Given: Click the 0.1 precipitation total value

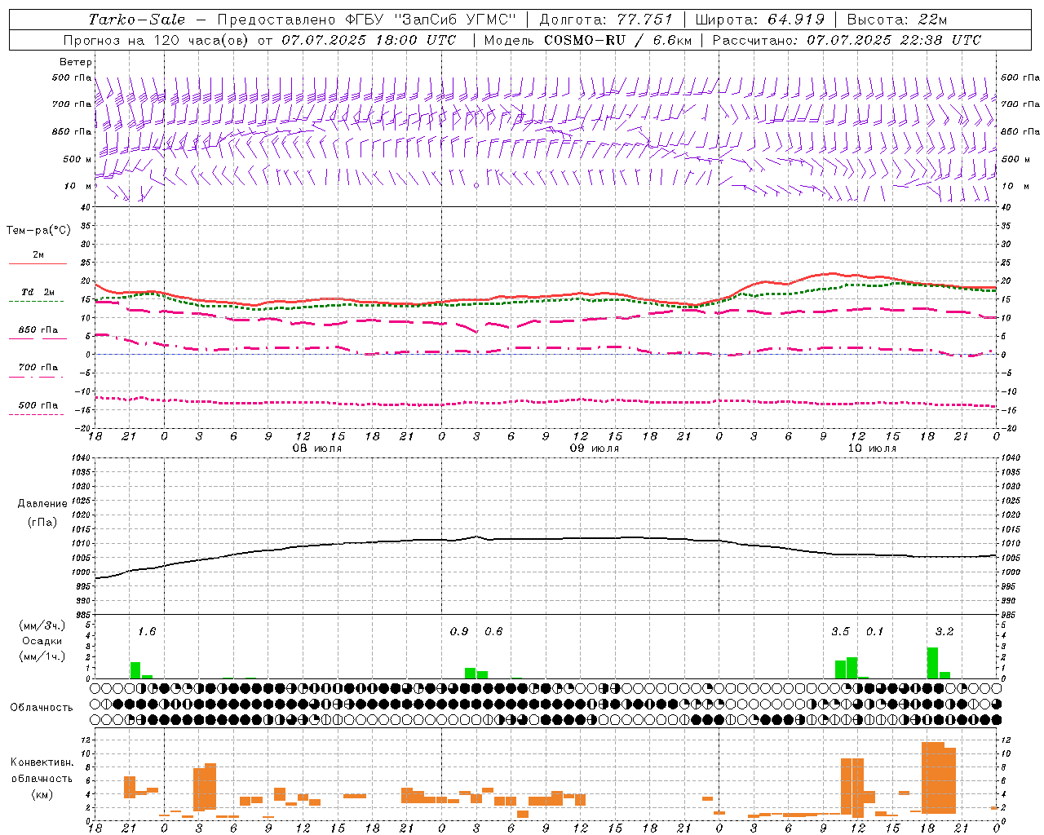Looking at the screenshot, I should [874, 631].
